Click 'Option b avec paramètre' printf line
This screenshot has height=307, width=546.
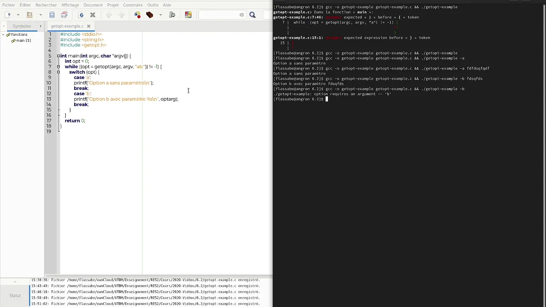click(126, 99)
